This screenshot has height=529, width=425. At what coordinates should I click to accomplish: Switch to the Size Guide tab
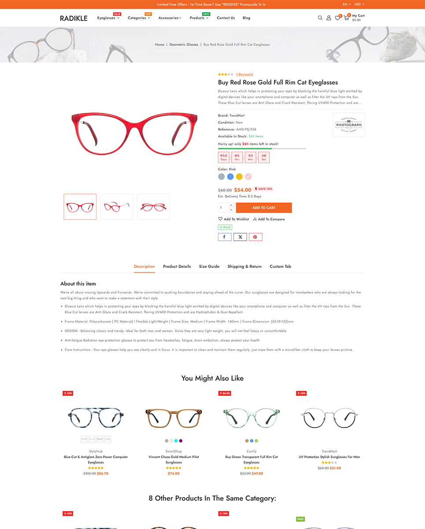(x=209, y=266)
